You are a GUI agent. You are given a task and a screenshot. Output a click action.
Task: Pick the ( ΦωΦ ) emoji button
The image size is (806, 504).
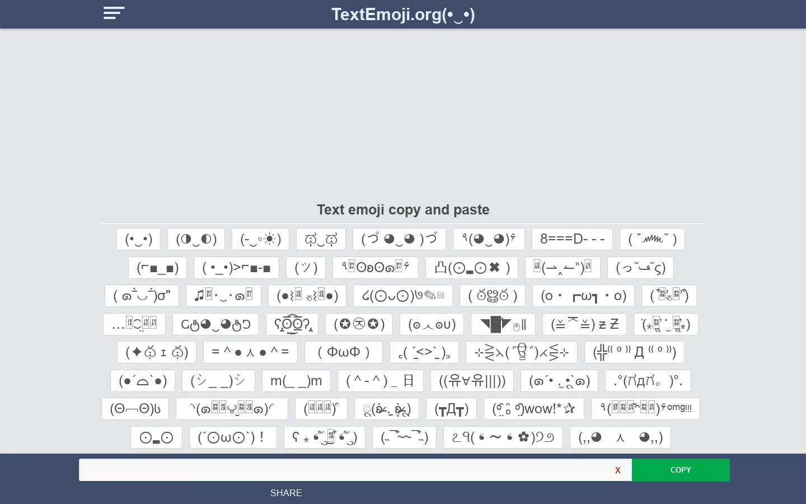(344, 352)
